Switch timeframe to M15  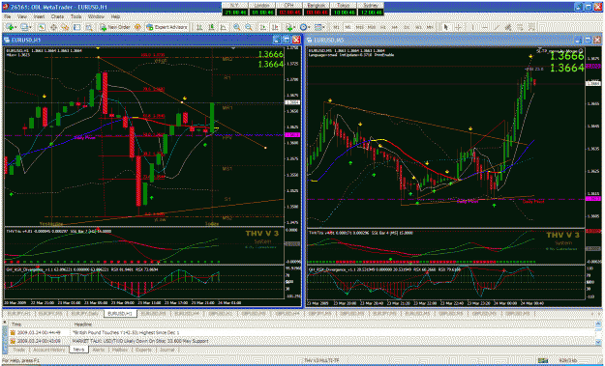pos(359,27)
